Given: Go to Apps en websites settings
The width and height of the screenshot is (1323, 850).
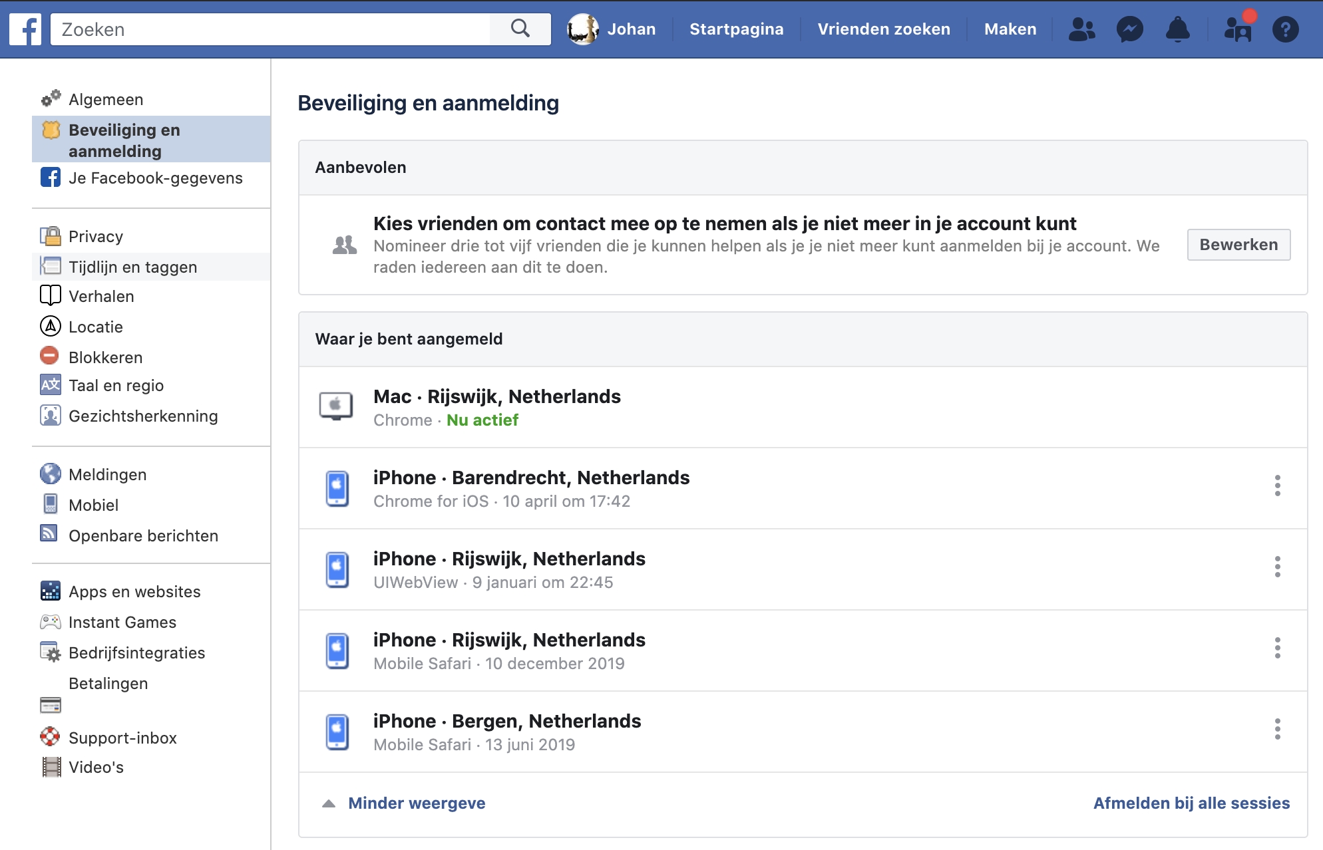Looking at the screenshot, I should [134, 592].
